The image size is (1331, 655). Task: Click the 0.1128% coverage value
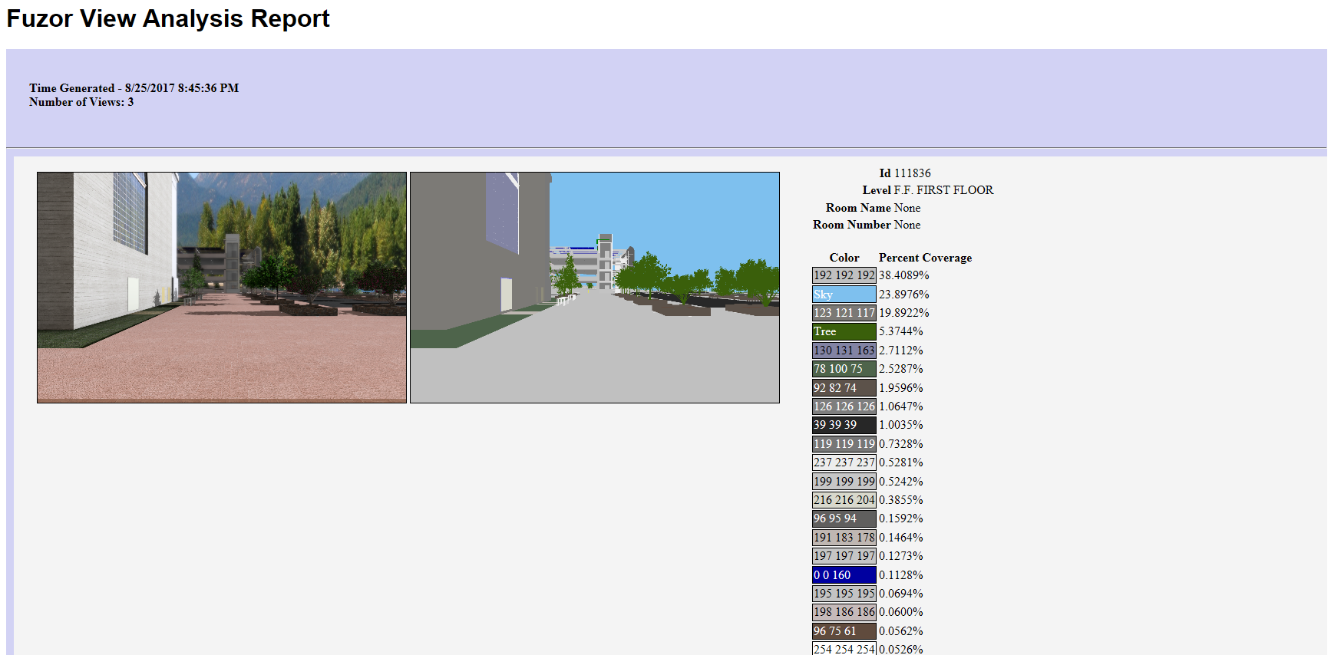coord(901,575)
